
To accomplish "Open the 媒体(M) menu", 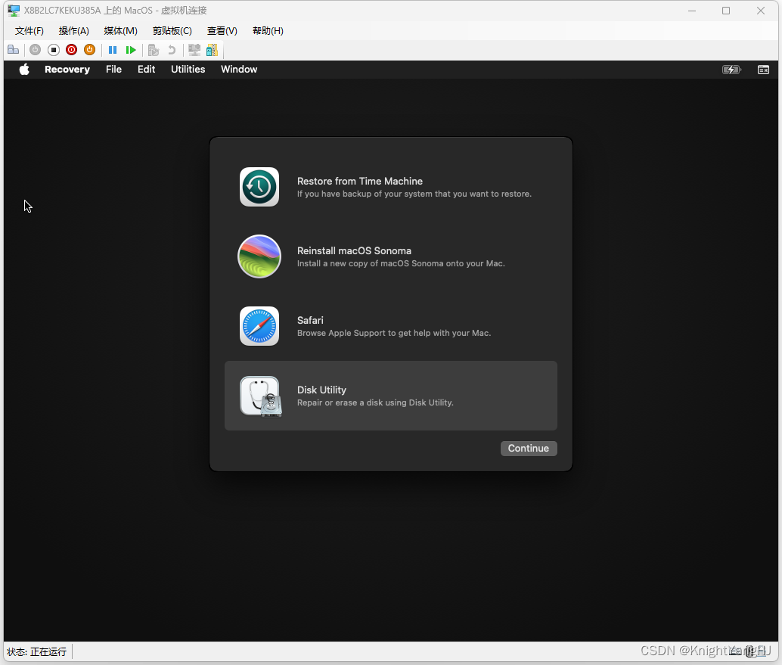I will click(x=121, y=31).
